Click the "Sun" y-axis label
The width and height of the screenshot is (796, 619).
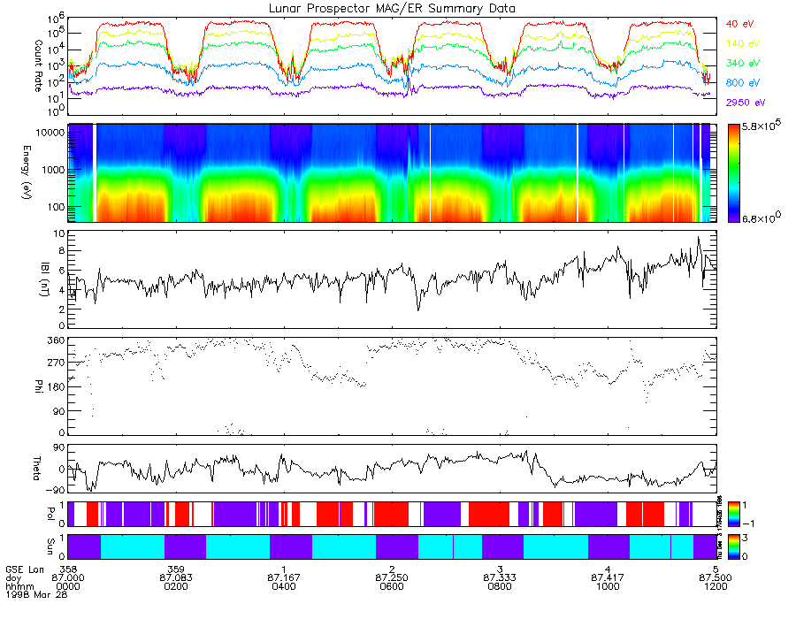[x=50, y=546]
